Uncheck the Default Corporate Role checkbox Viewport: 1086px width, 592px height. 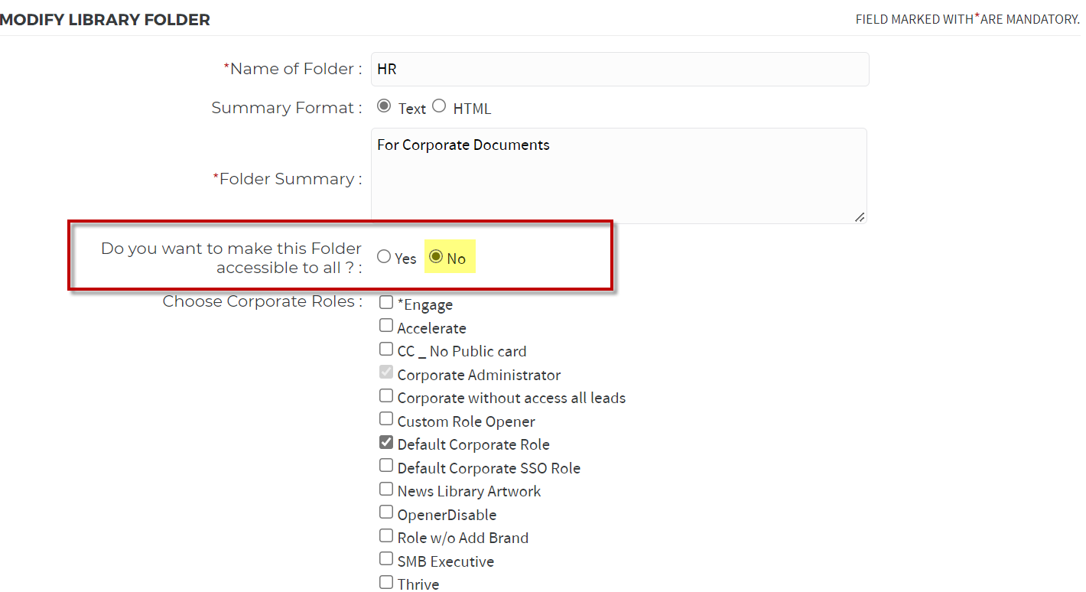pos(386,443)
